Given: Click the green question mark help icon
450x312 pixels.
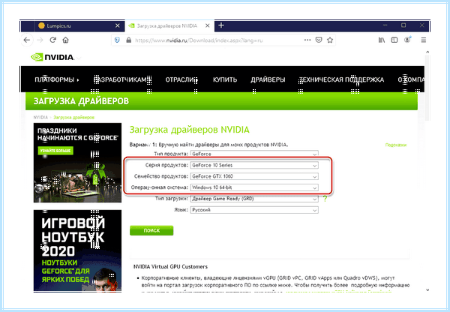Looking at the screenshot, I should 325,199.
